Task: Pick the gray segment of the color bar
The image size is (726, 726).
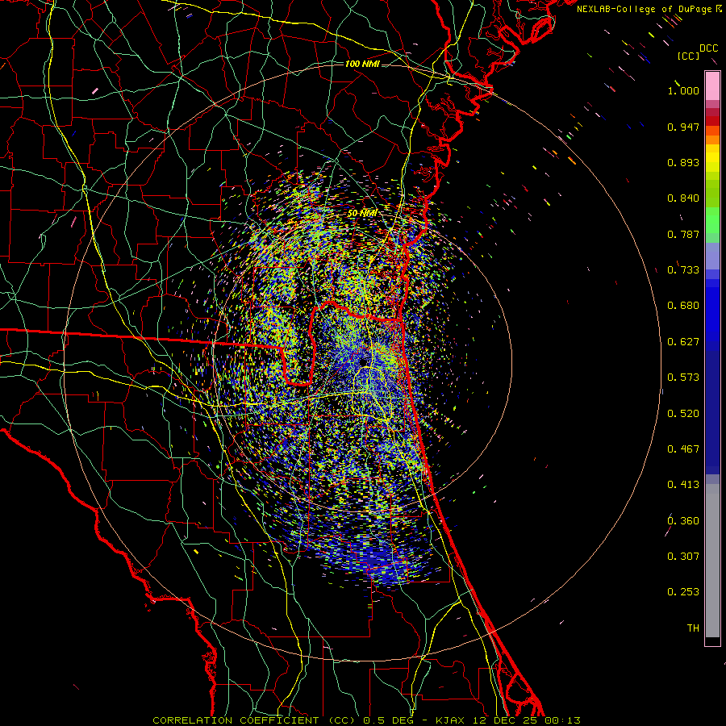Action: point(712,561)
